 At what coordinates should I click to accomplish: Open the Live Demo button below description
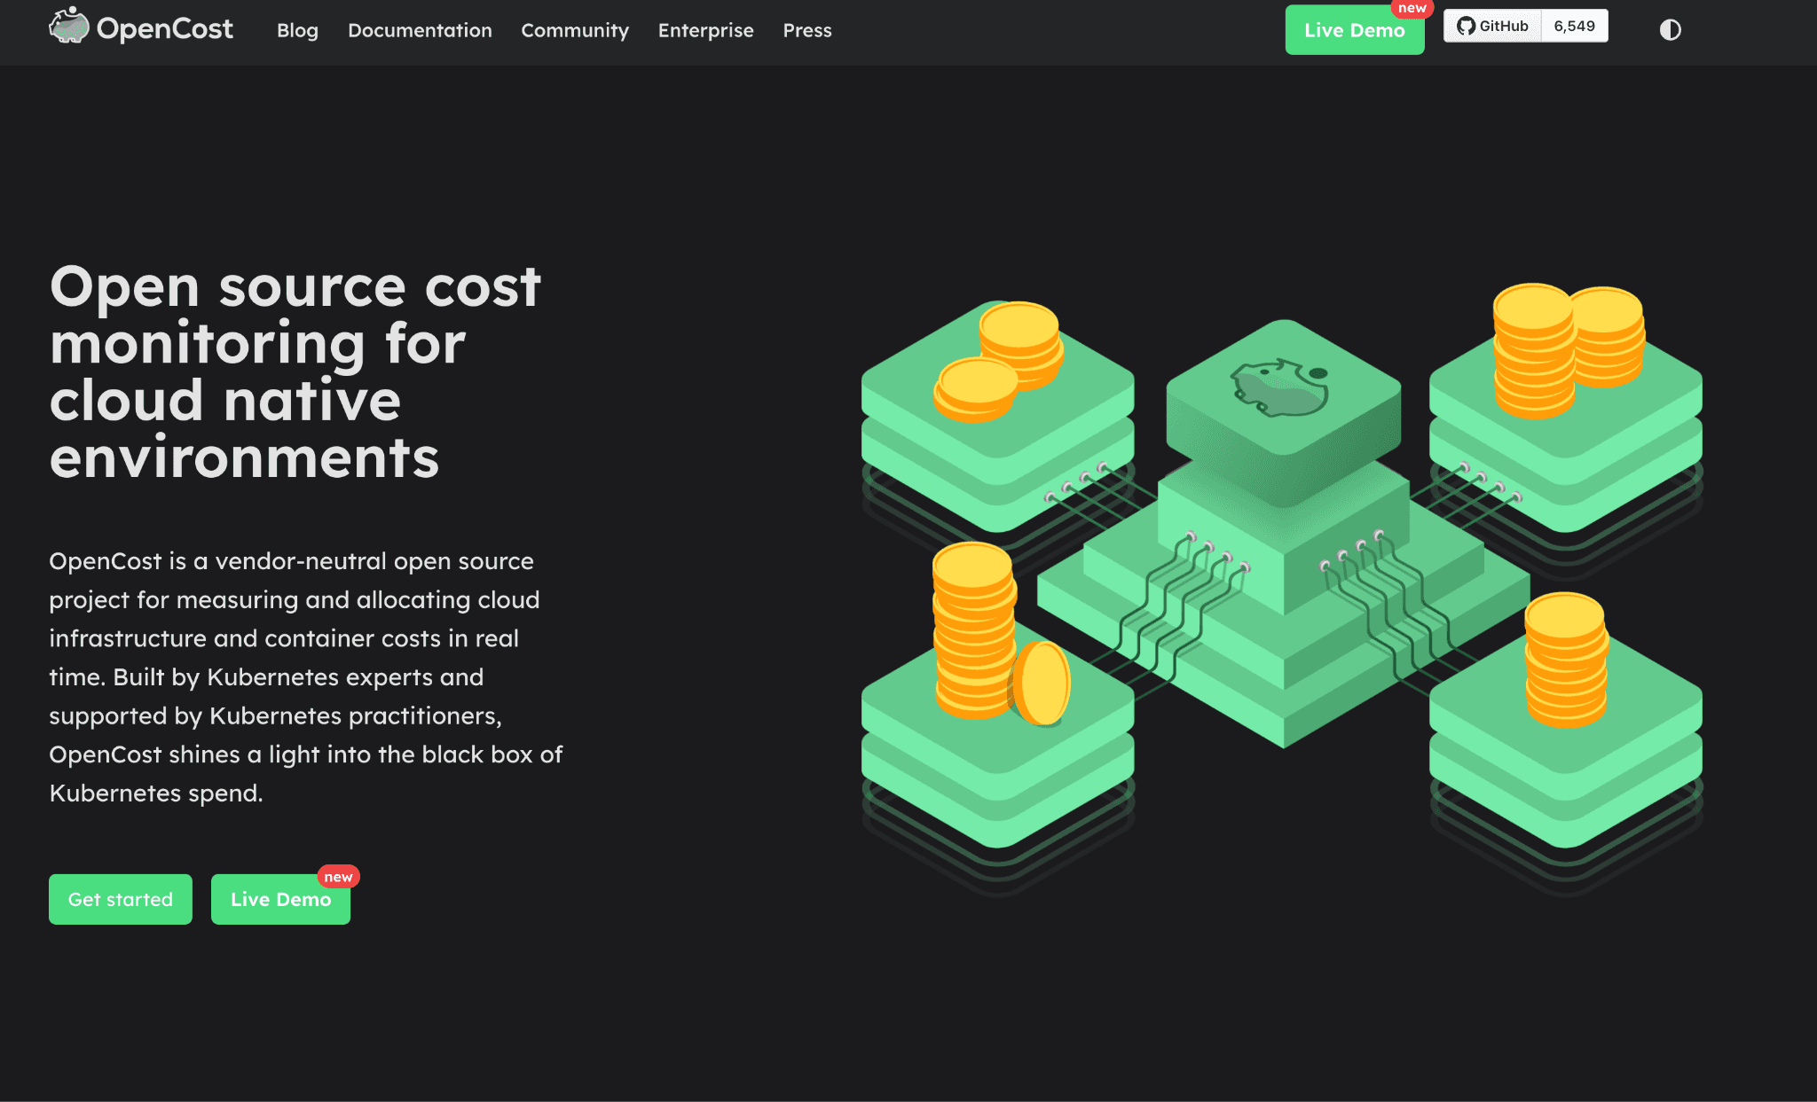(x=280, y=899)
